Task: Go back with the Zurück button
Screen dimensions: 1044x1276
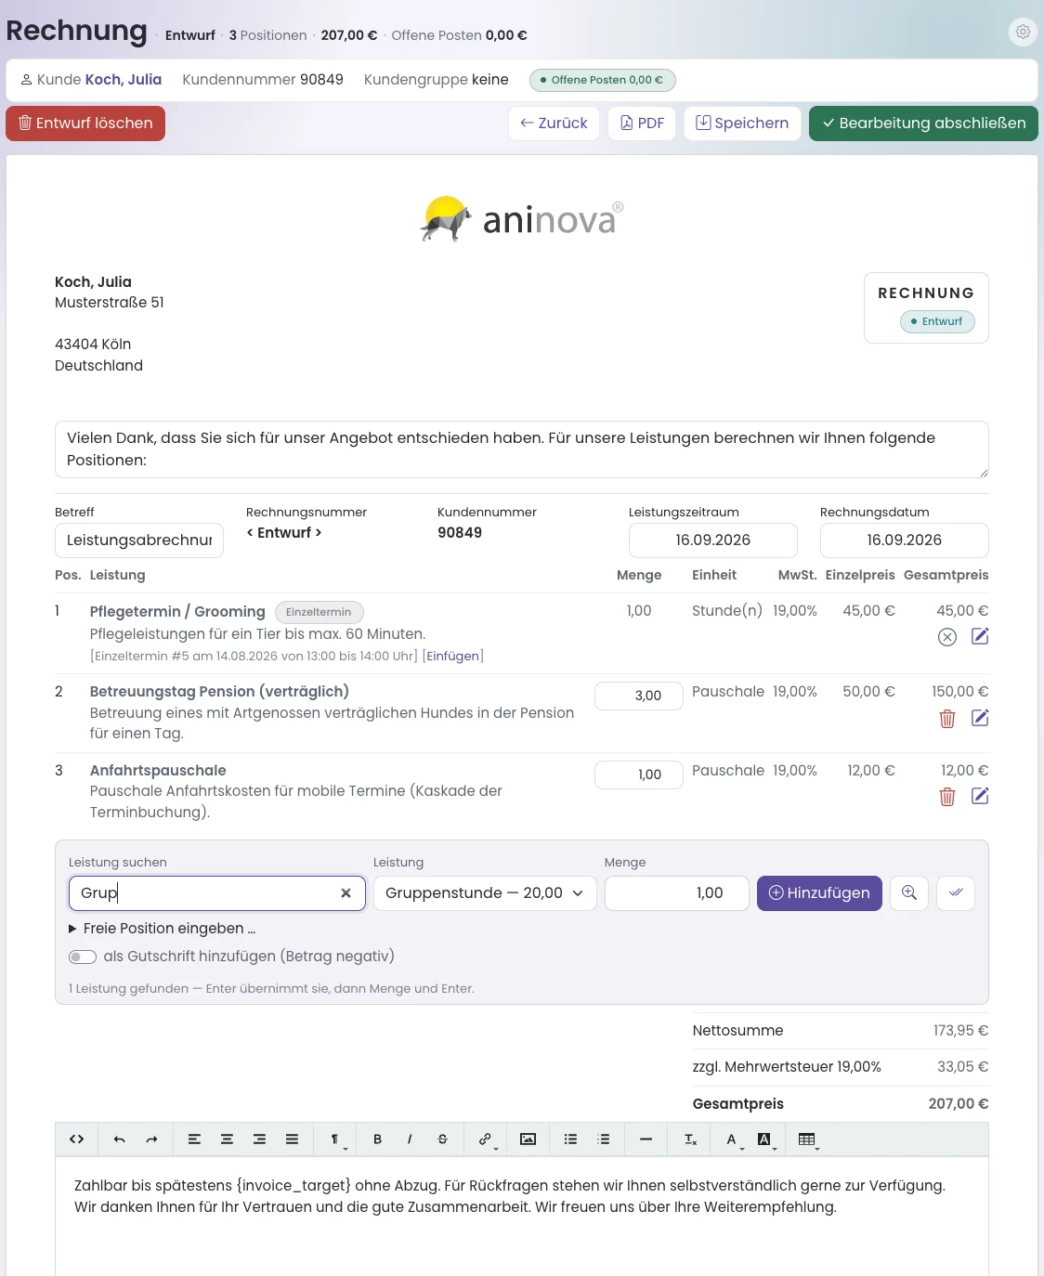Action: [x=554, y=124]
